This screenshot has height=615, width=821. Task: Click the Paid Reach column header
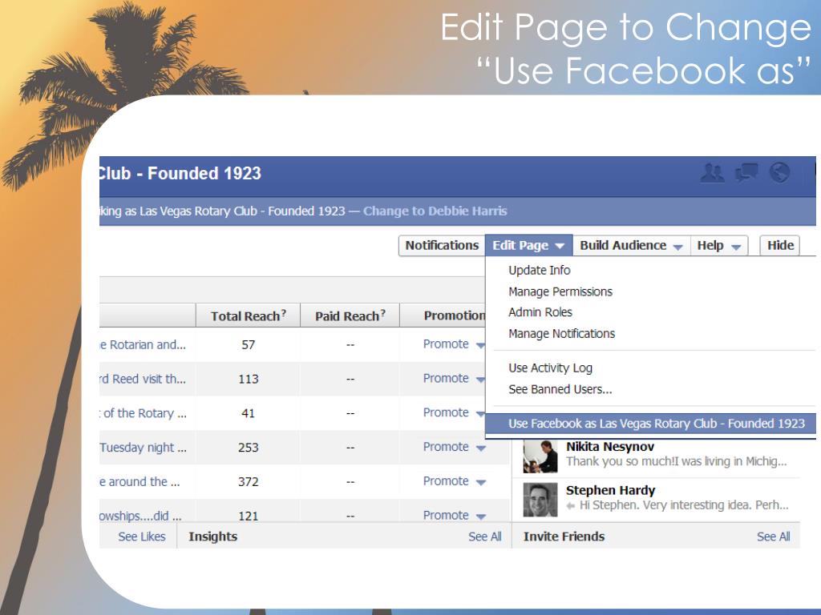(350, 316)
